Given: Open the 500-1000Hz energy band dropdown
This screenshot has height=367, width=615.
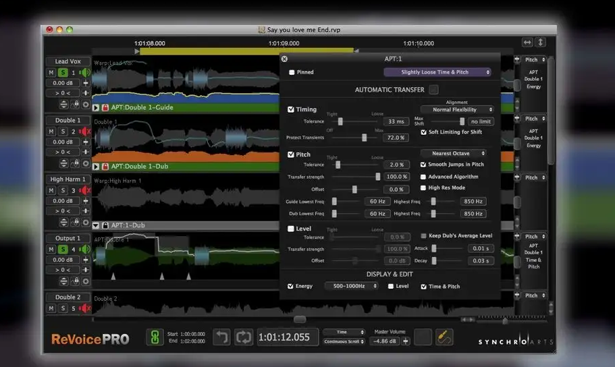Looking at the screenshot, I should pyautogui.click(x=352, y=286).
